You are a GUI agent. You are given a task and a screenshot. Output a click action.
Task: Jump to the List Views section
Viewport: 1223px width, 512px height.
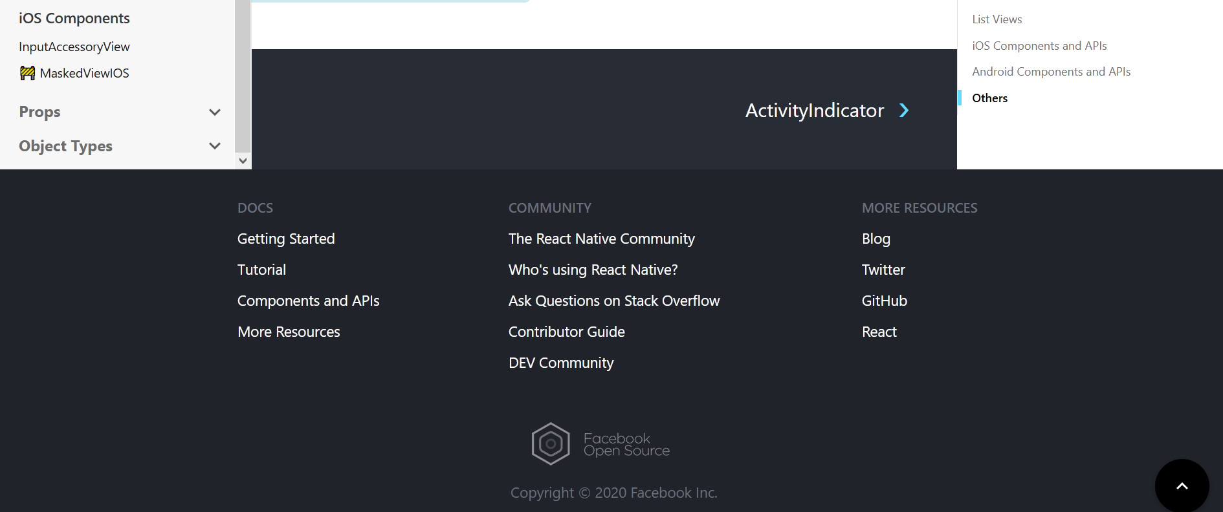point(997,19)
